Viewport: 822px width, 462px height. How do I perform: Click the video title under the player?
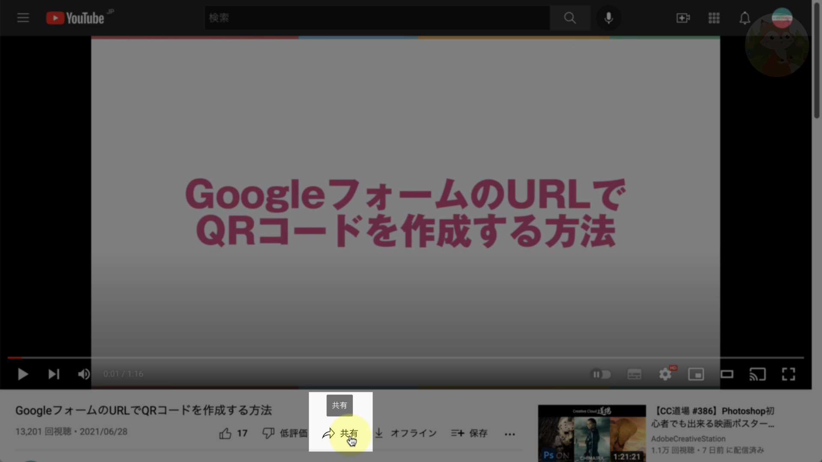pyautogui.click(x=143, y=410)
